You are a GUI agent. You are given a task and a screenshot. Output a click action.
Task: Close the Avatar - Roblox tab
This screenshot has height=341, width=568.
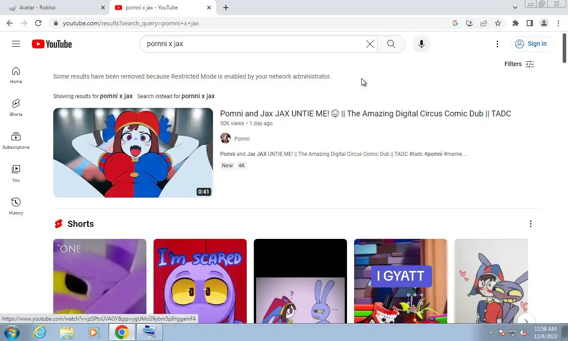[103, 8]
